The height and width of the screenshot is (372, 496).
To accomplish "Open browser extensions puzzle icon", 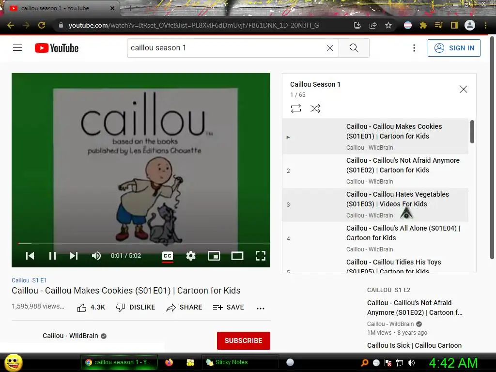I will (423, 25).
